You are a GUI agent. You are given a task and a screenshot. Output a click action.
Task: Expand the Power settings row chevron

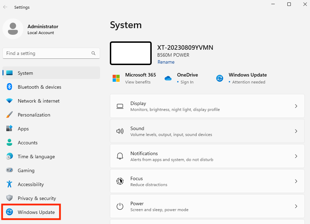click(296, 206)
